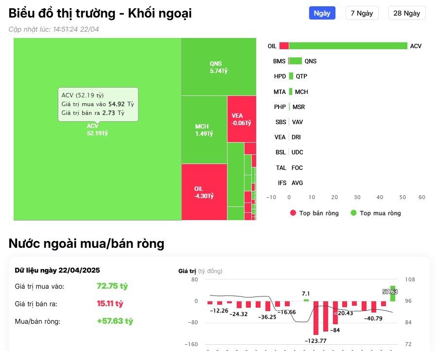
Task: Select the MCH 1.49Tỷ treemap tile
Action: tap(203, 128)
